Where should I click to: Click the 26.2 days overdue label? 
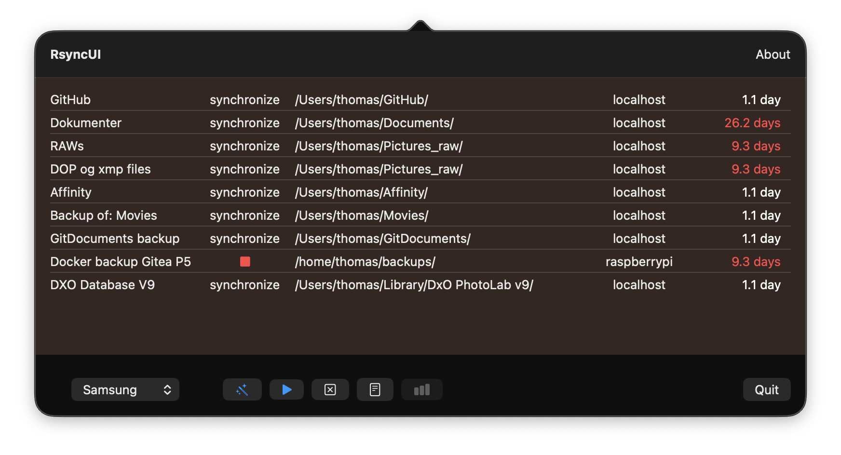752,123
